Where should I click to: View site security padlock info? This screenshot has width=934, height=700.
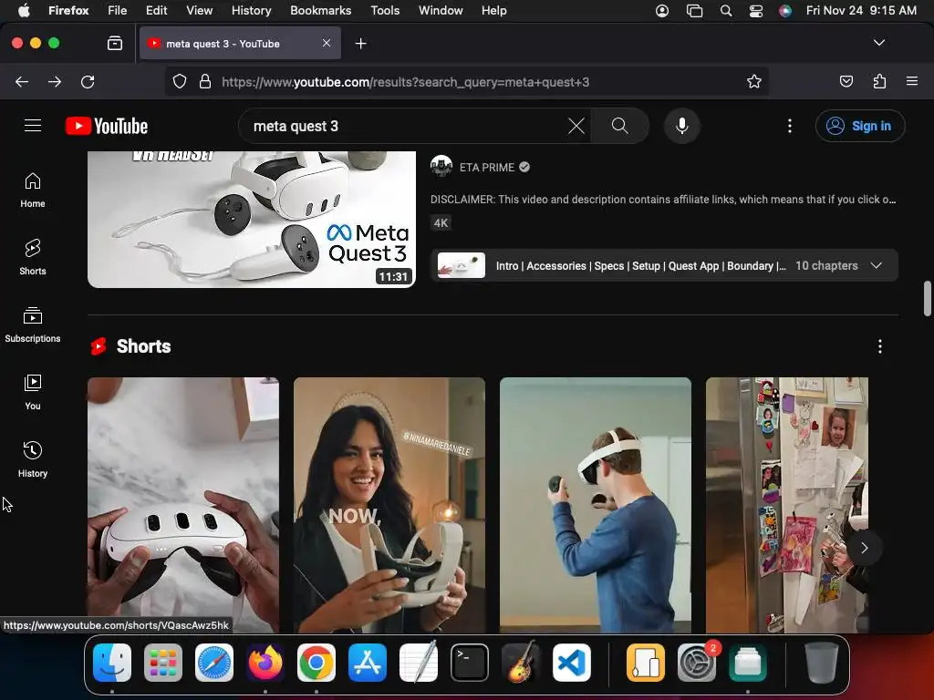point(205,81)
